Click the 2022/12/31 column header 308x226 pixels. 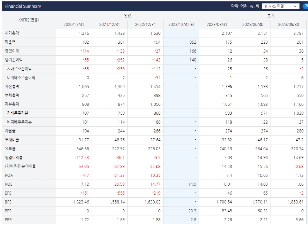[145, 25]
